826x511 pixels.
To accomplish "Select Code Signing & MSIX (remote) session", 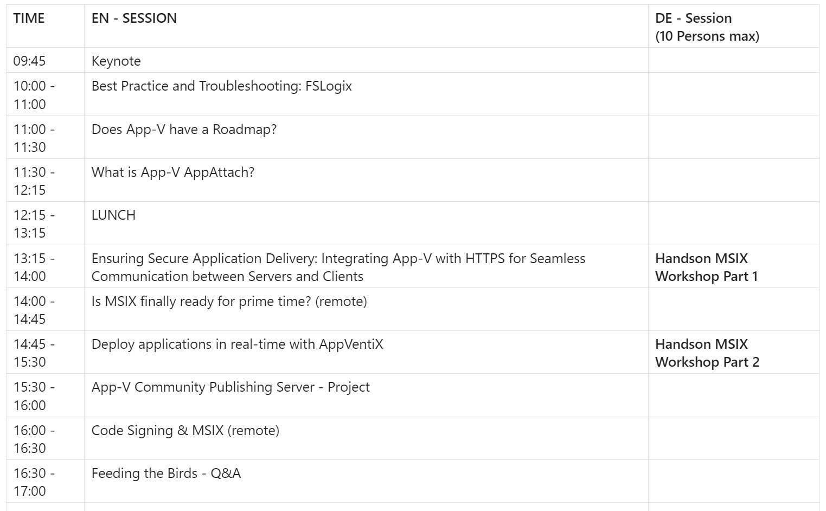I will [x=185, y=431].
